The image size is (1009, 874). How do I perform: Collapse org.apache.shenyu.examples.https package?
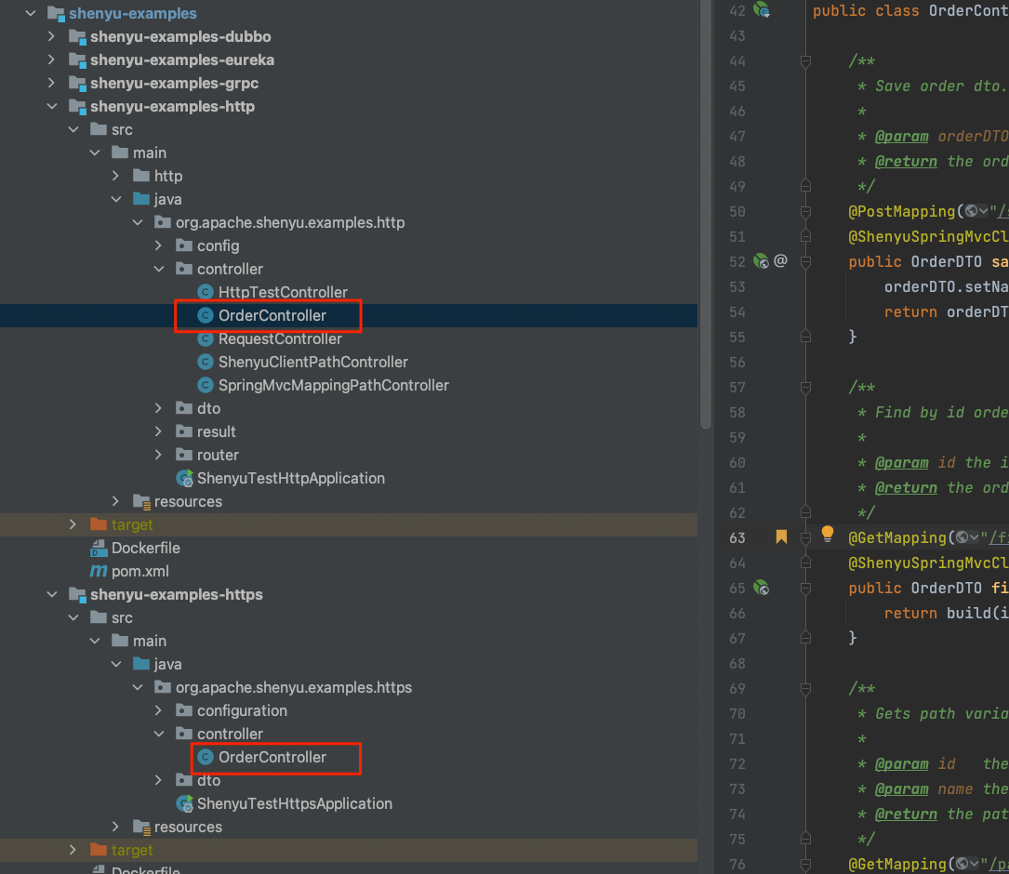(137, 687)
